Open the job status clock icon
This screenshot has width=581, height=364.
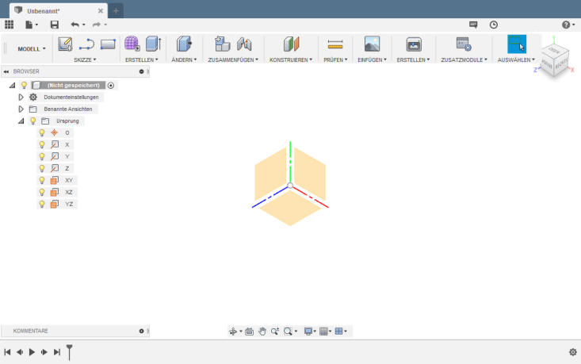(x=494, y=25)
